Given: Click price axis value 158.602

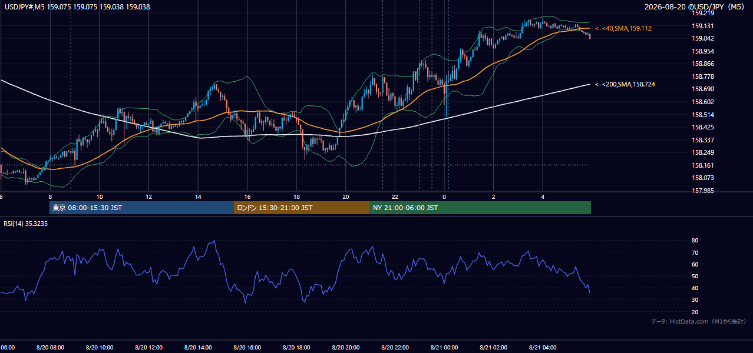Looking at the screenshot, I should [x=702, y=102].
